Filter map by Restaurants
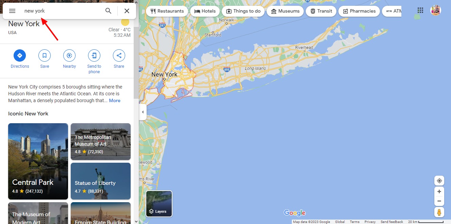Screen dimensions: 451x224 (x=167, y=11)
